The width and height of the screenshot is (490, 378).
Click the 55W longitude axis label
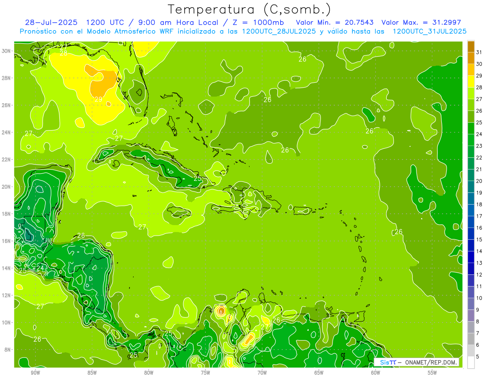pos(432,373)
